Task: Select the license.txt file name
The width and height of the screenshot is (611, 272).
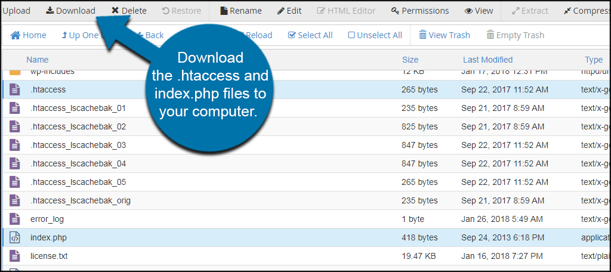Action: point(49,256)
